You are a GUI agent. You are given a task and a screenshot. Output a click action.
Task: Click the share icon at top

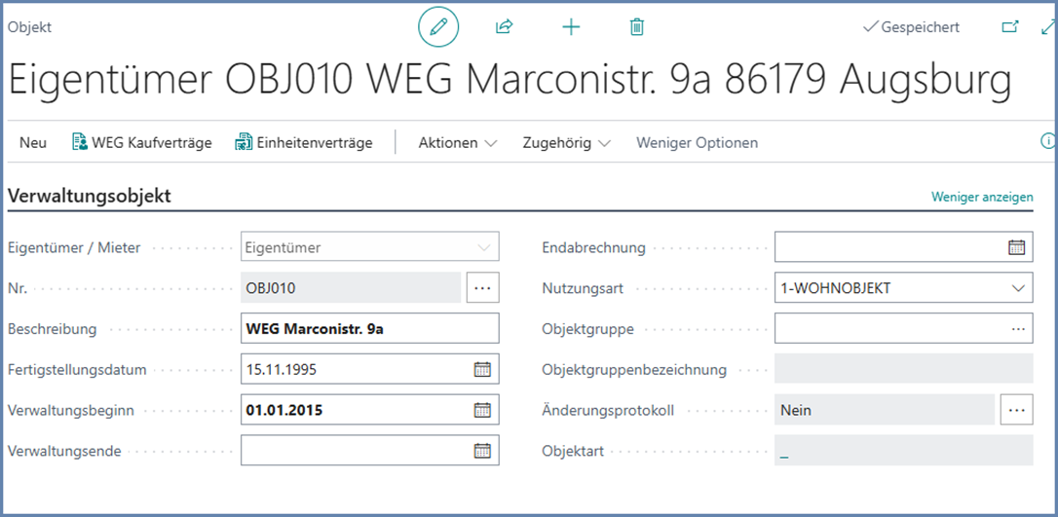coord(504,27)
